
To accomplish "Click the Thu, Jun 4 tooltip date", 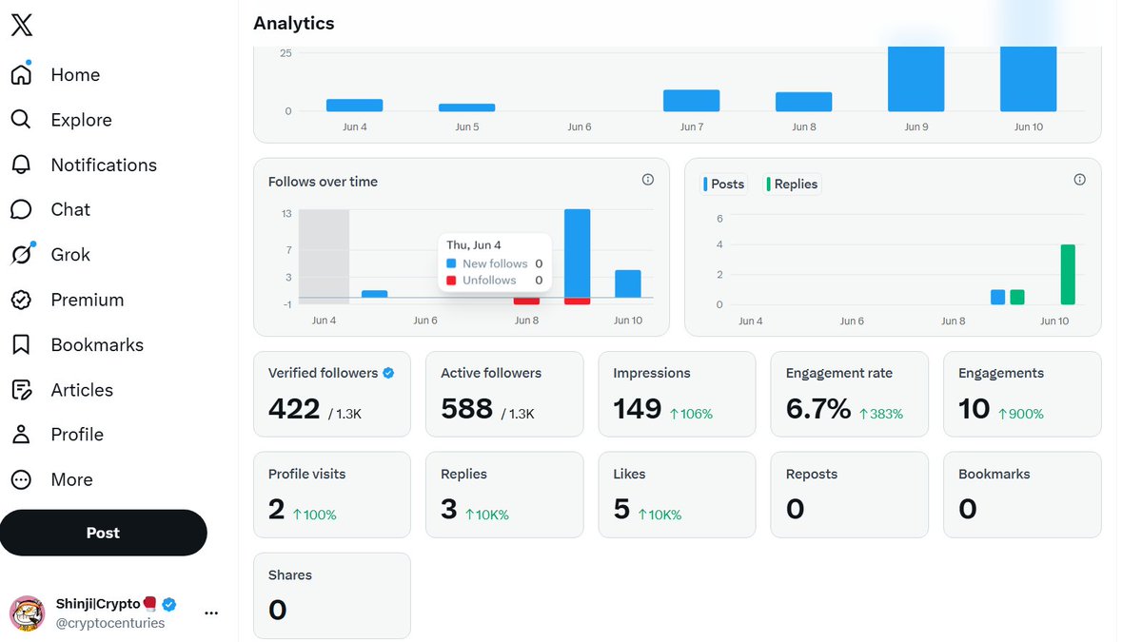I will coord(473,245).
